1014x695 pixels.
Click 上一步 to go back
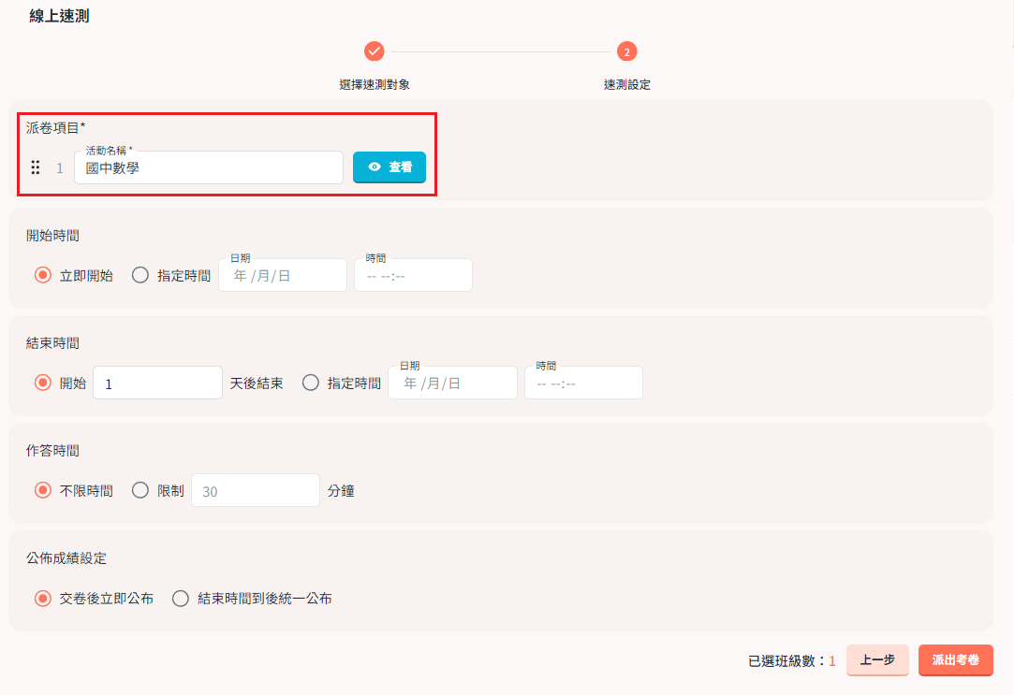[x=877, y=660]
